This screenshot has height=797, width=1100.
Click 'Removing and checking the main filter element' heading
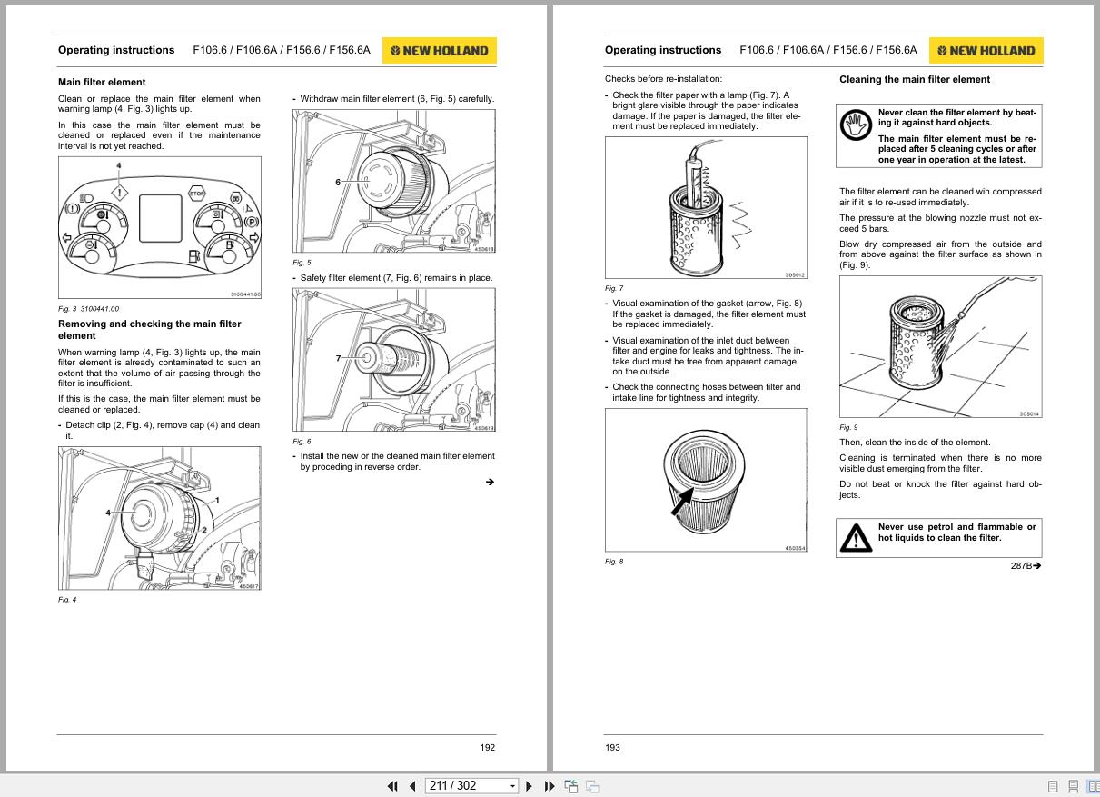pos(150,329)
